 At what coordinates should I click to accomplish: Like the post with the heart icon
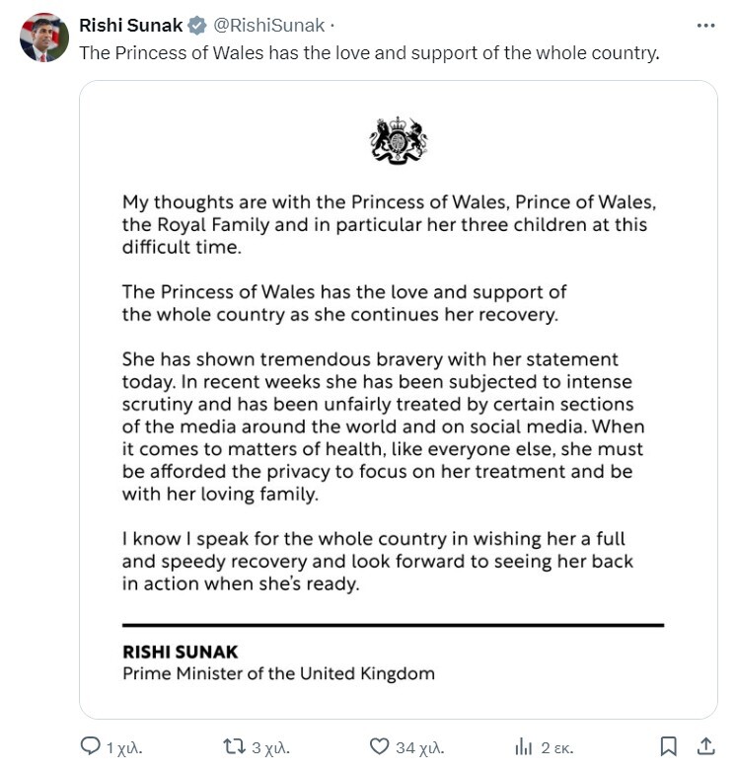(x=379, y=746)
